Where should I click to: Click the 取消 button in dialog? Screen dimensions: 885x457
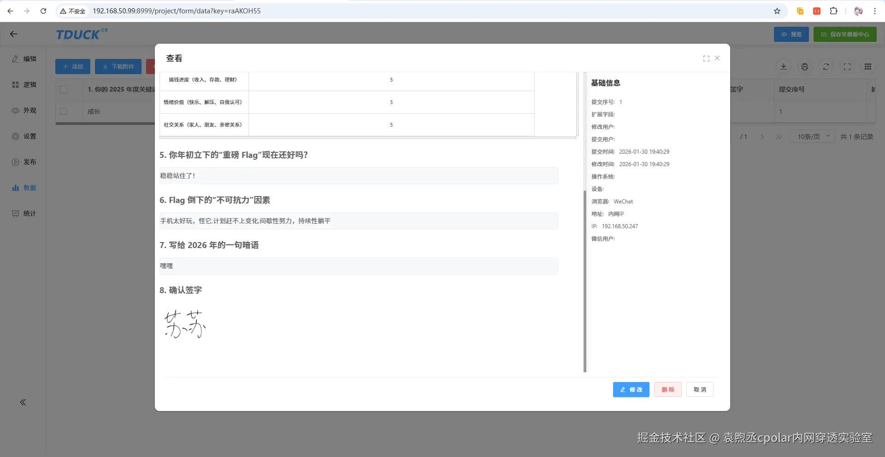pos(700,389)
